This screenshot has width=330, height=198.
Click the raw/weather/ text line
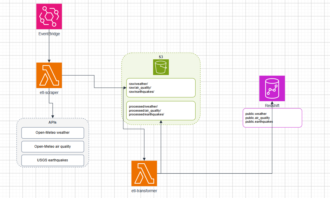point(138,84)
